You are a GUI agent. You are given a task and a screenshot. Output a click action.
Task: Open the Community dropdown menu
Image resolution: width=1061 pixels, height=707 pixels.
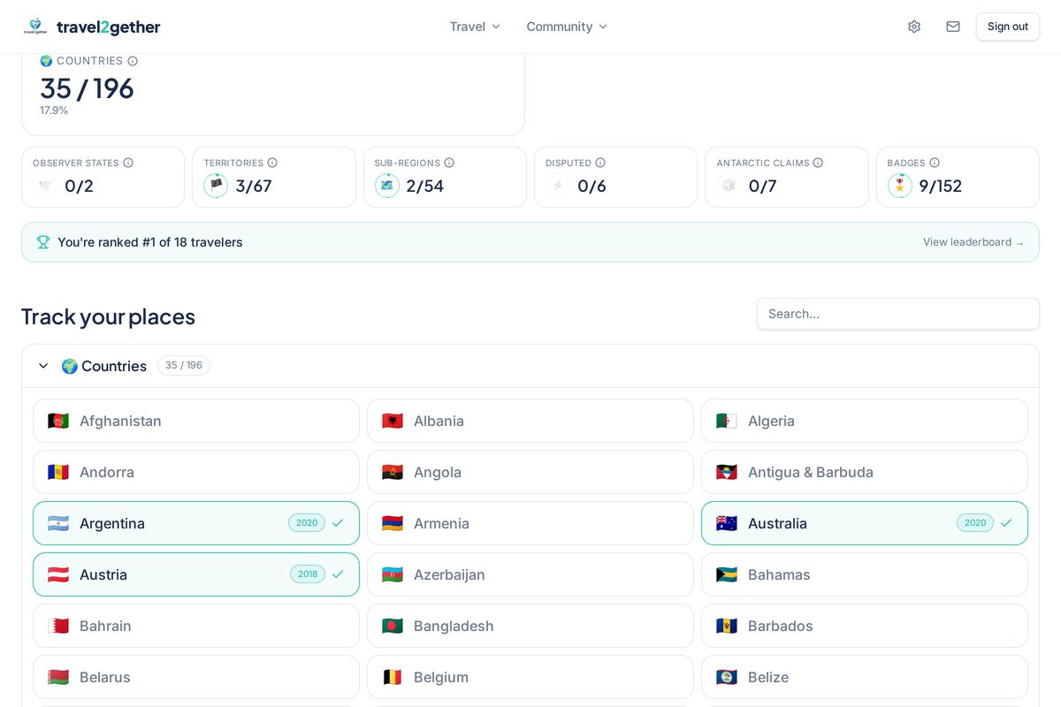567,27
